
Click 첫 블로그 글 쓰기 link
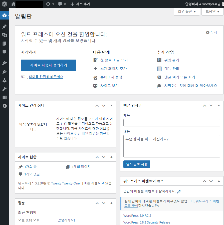114,60
